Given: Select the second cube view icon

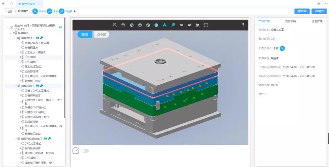Looking at the screenshot, I should coord(140,25).
